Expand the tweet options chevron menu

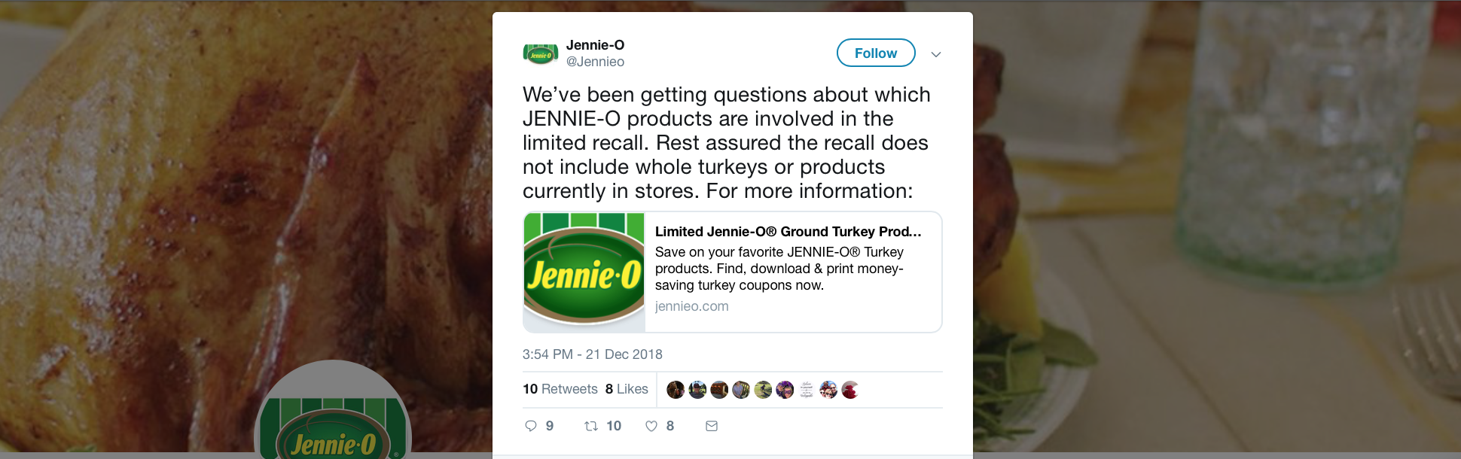936,54
